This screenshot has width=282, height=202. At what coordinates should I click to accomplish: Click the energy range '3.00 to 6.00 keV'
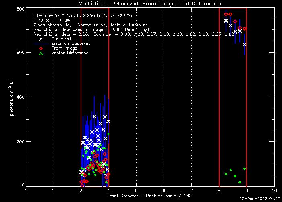click(x=52, y=20)
